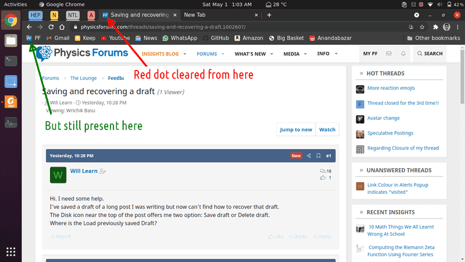This screenshot has height=262, width=465.
Task: Open Chrome extensions puzzle icon
Action: click(435, 27)
